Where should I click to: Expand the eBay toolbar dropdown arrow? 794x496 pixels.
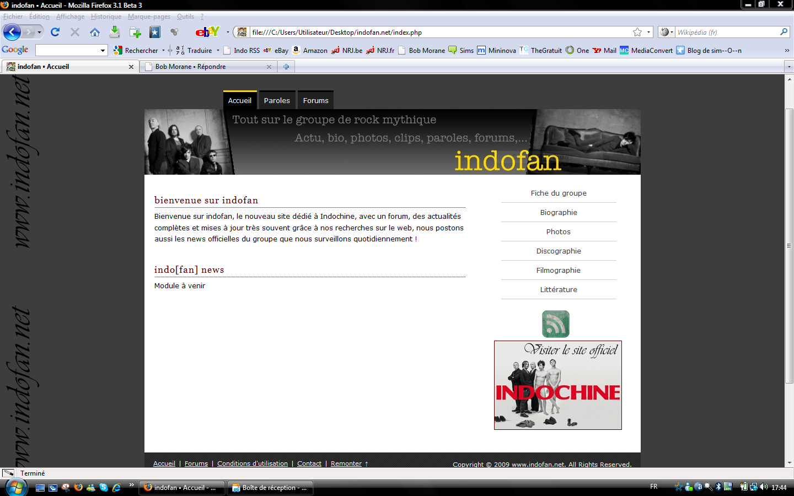[x=228, y=33]
